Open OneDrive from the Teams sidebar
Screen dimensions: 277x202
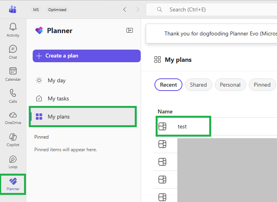tap(13, 118)
